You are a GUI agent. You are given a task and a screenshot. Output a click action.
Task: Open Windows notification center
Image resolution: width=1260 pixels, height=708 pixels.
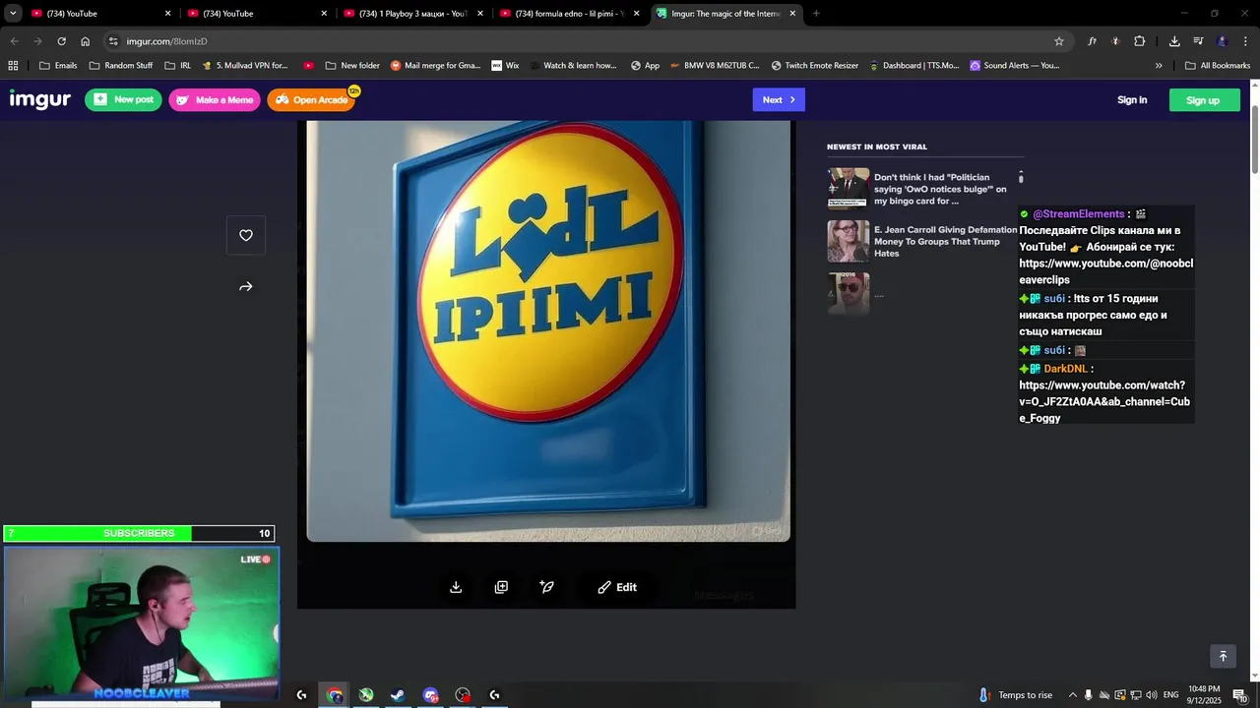(1239, 695)
